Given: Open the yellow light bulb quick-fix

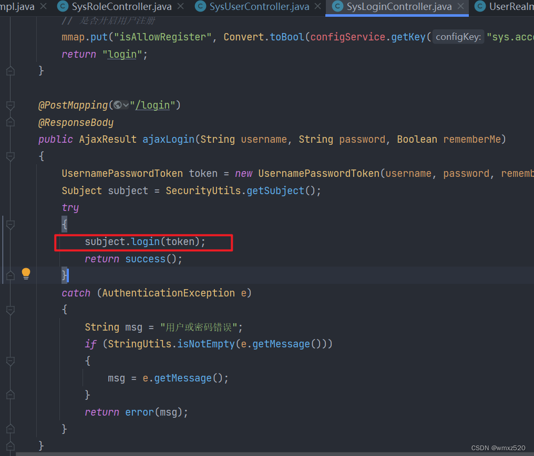Looking at the screenshot, I should 26,274.
